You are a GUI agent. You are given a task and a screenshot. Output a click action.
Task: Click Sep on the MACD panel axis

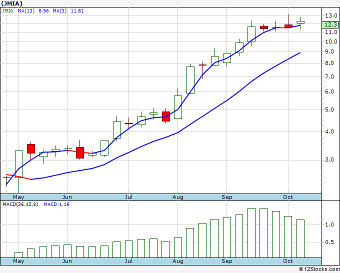pyautogui.click(x=227, y=261)
